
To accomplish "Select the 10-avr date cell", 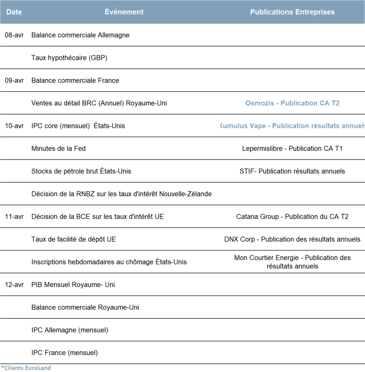I will coord(14,126).
